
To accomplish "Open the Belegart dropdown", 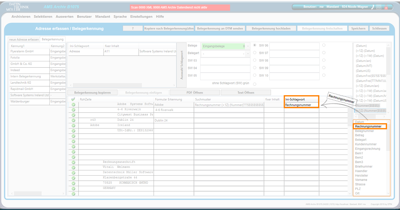I will click(248, 54).
